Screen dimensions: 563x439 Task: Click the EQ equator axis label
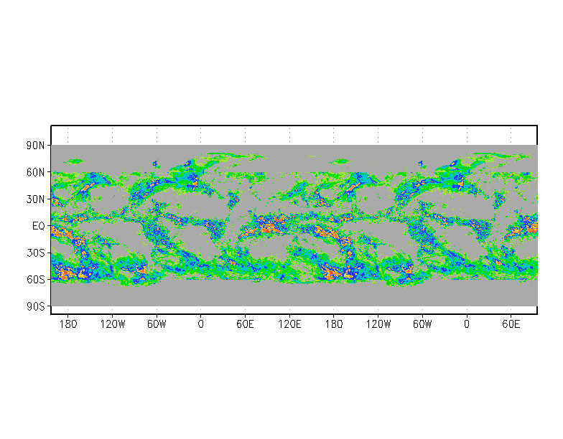(x=39, y=226)
